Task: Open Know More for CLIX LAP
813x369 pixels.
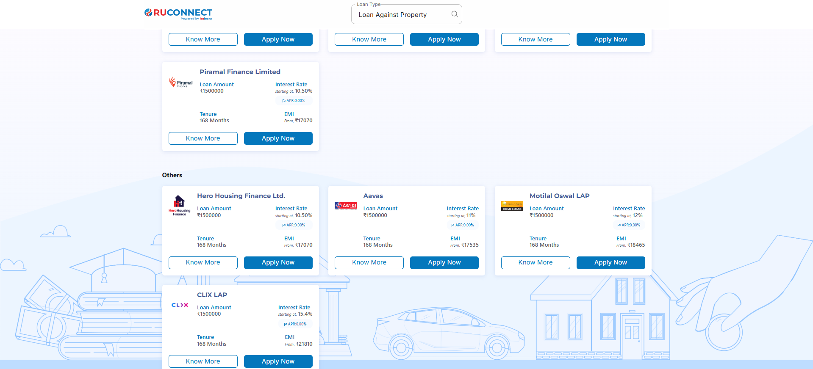Action: 203,361
